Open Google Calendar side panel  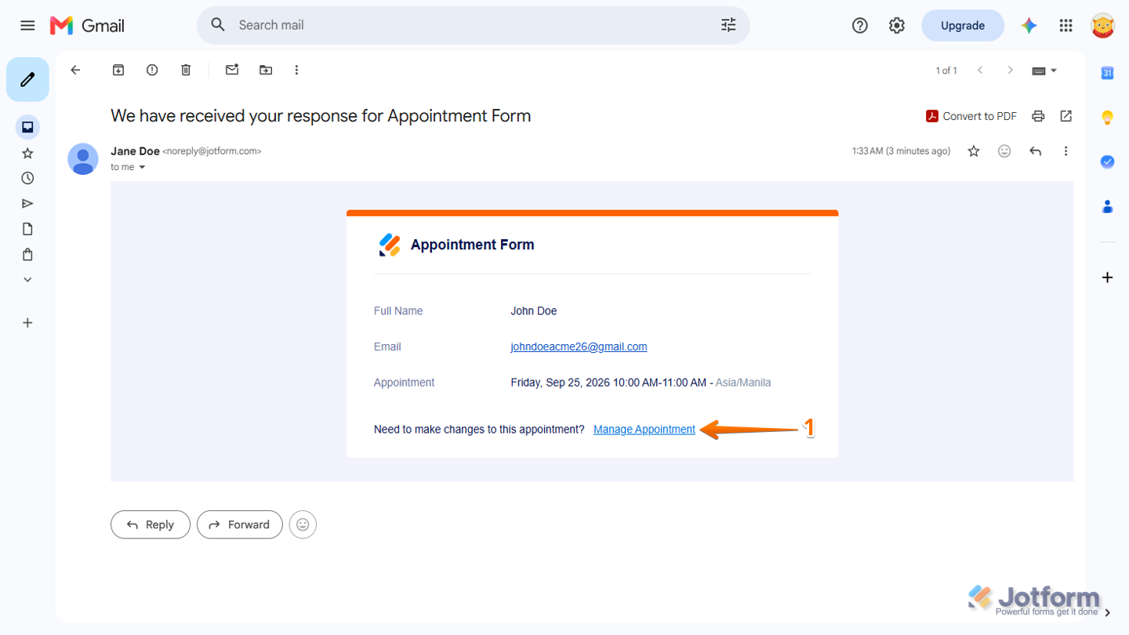tap(1107, 73)
